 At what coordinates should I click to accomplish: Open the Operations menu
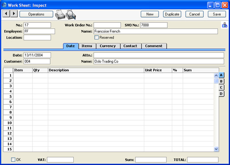pyautogui.click(x=36, y=14)
